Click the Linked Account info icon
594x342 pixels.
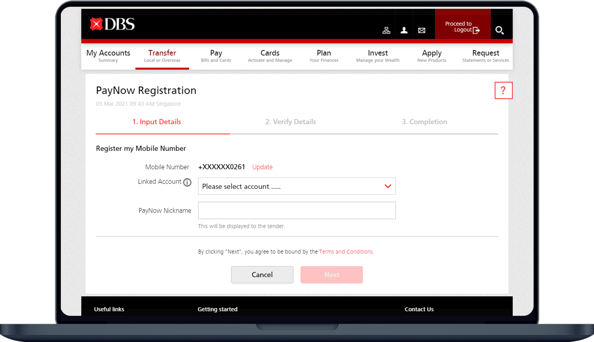coord(187,182)
